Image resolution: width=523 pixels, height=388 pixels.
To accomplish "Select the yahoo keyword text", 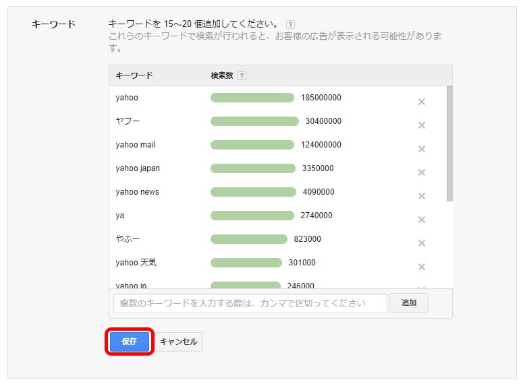I will tap(127, 98).
